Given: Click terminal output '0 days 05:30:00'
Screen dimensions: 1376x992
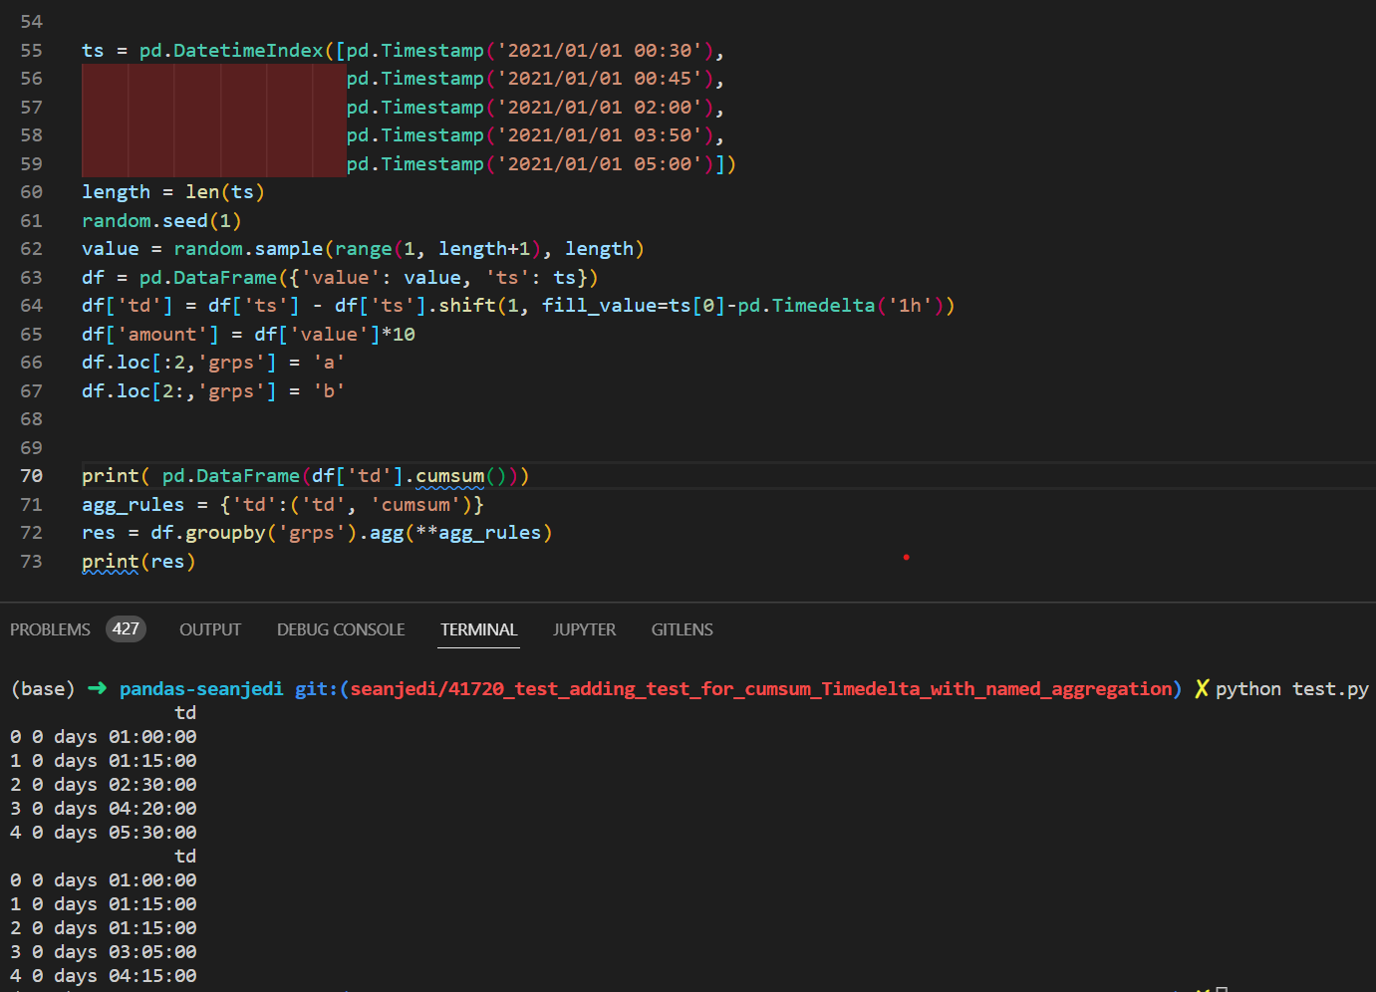Looking at the screenshot, I should (115, 833).
